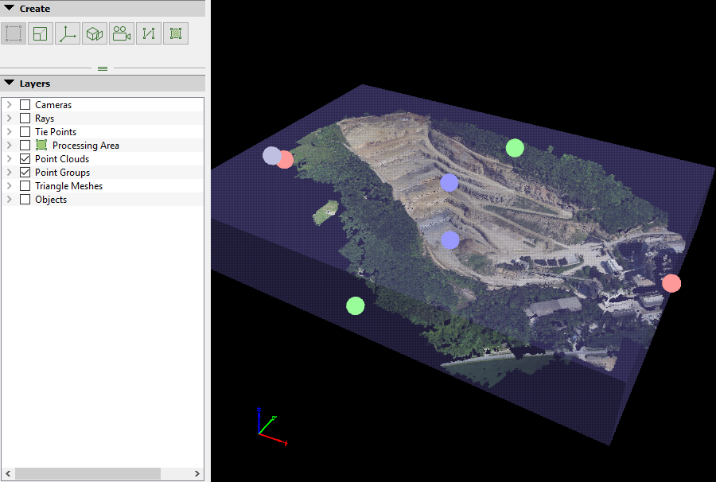Click the green handle above the quarry

point(515,147)
